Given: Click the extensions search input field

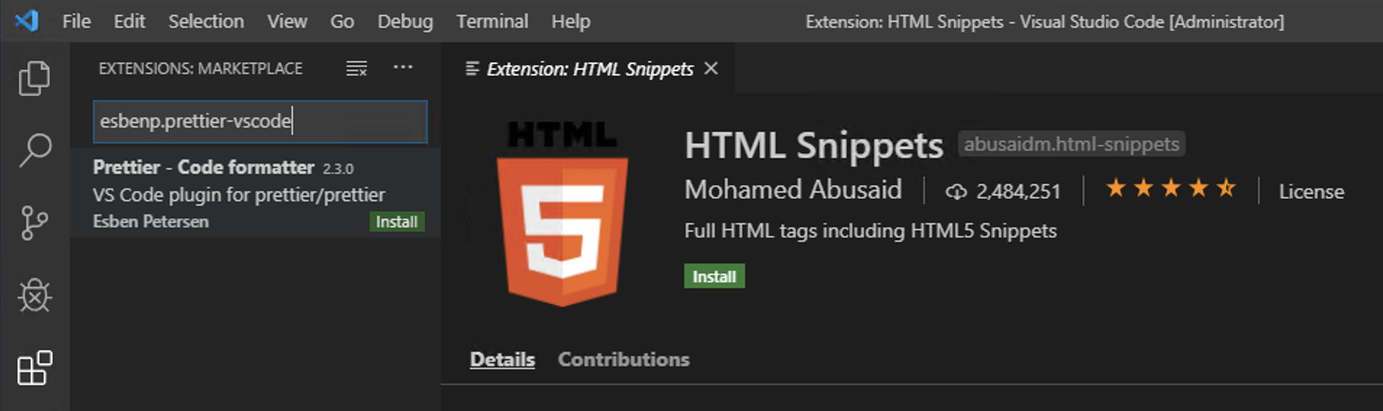Looking at the screenshot, I should 259,121.
